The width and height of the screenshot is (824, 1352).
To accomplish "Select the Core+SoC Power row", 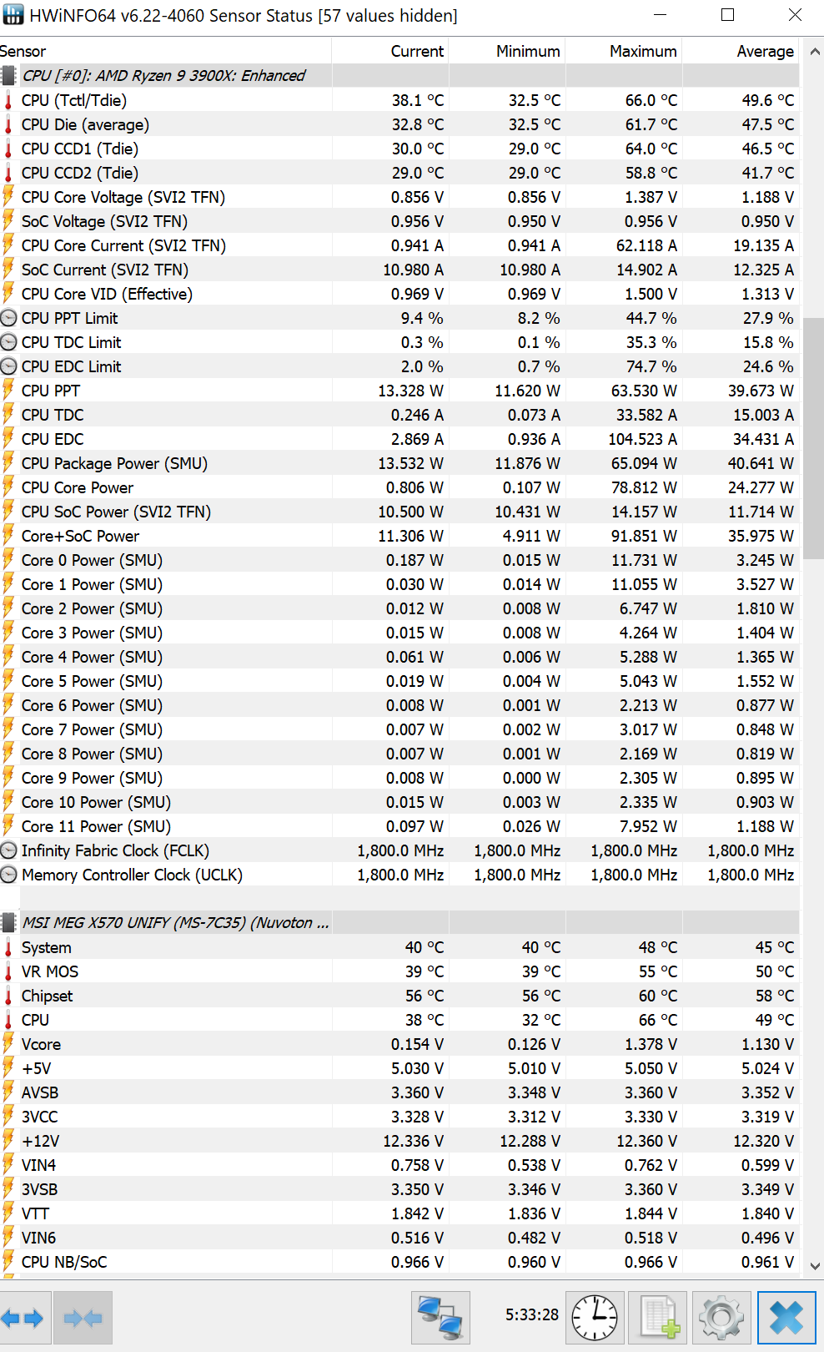I will pos(399,536).
